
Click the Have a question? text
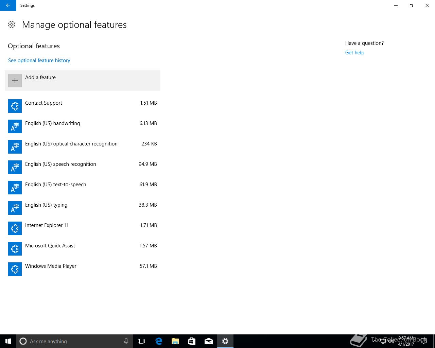[x=364, y=43]
